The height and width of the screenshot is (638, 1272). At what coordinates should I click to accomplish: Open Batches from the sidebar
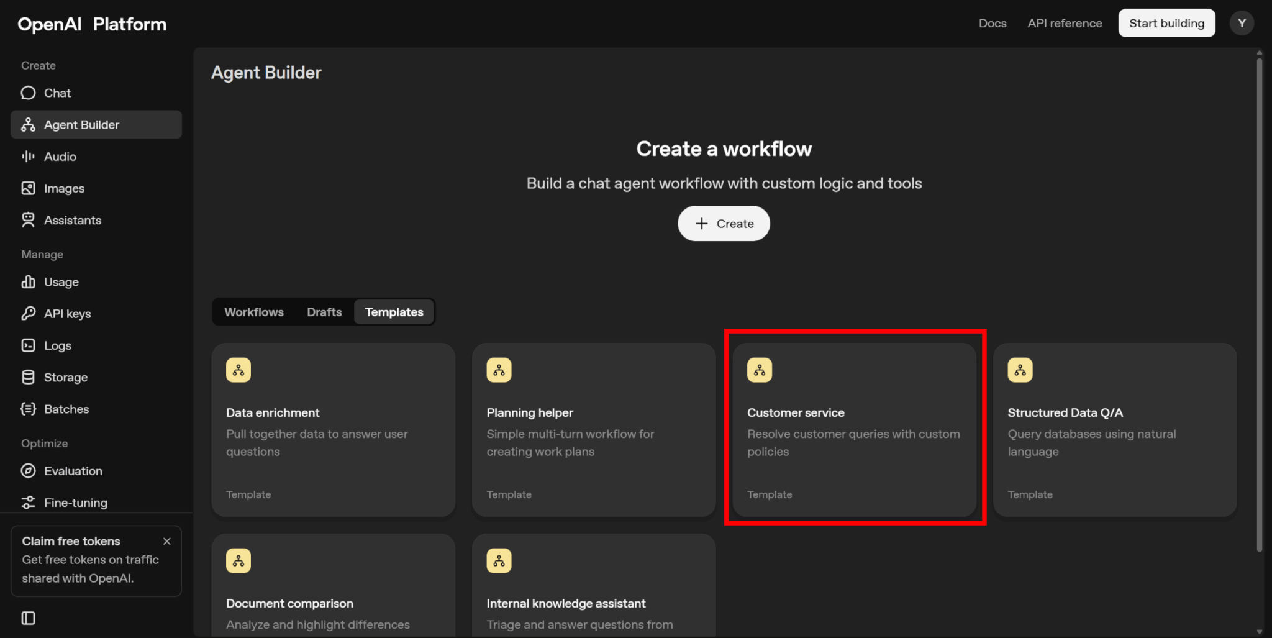[x=66, y=409]
